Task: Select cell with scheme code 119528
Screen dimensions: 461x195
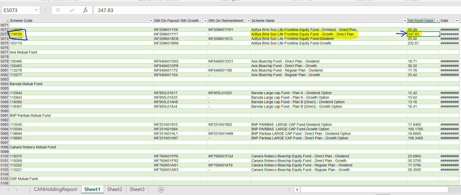Action: (x=81, y=34)
